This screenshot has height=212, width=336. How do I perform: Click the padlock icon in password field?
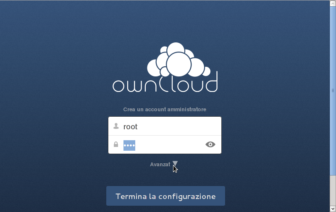click(116, 144)
